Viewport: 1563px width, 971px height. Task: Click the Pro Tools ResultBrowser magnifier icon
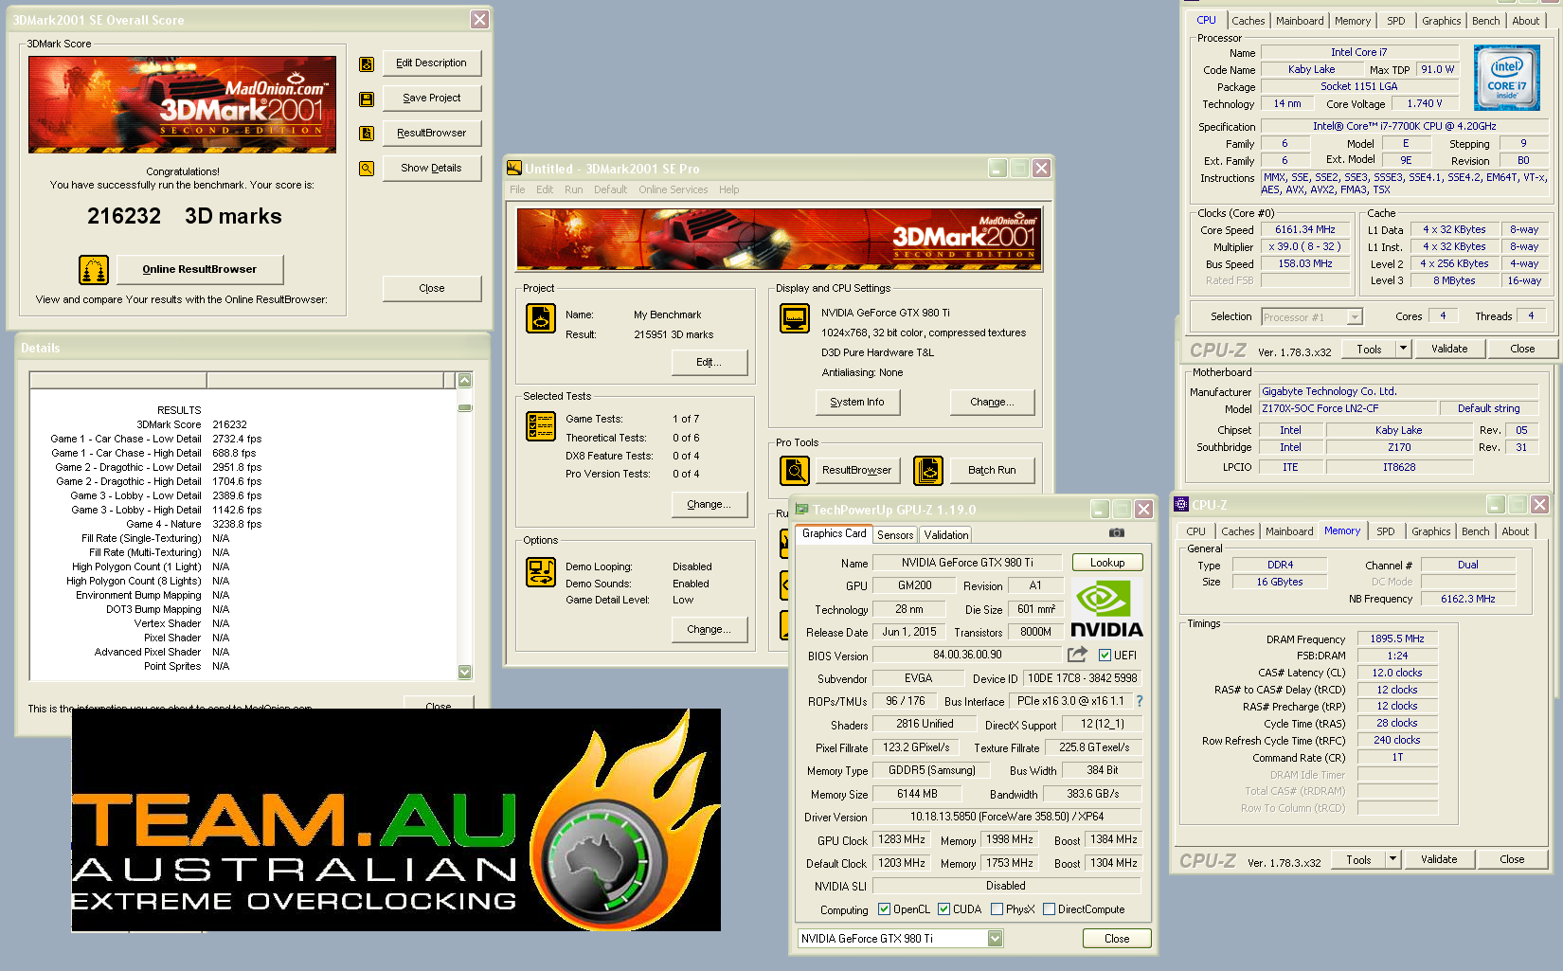click(795, 470)
